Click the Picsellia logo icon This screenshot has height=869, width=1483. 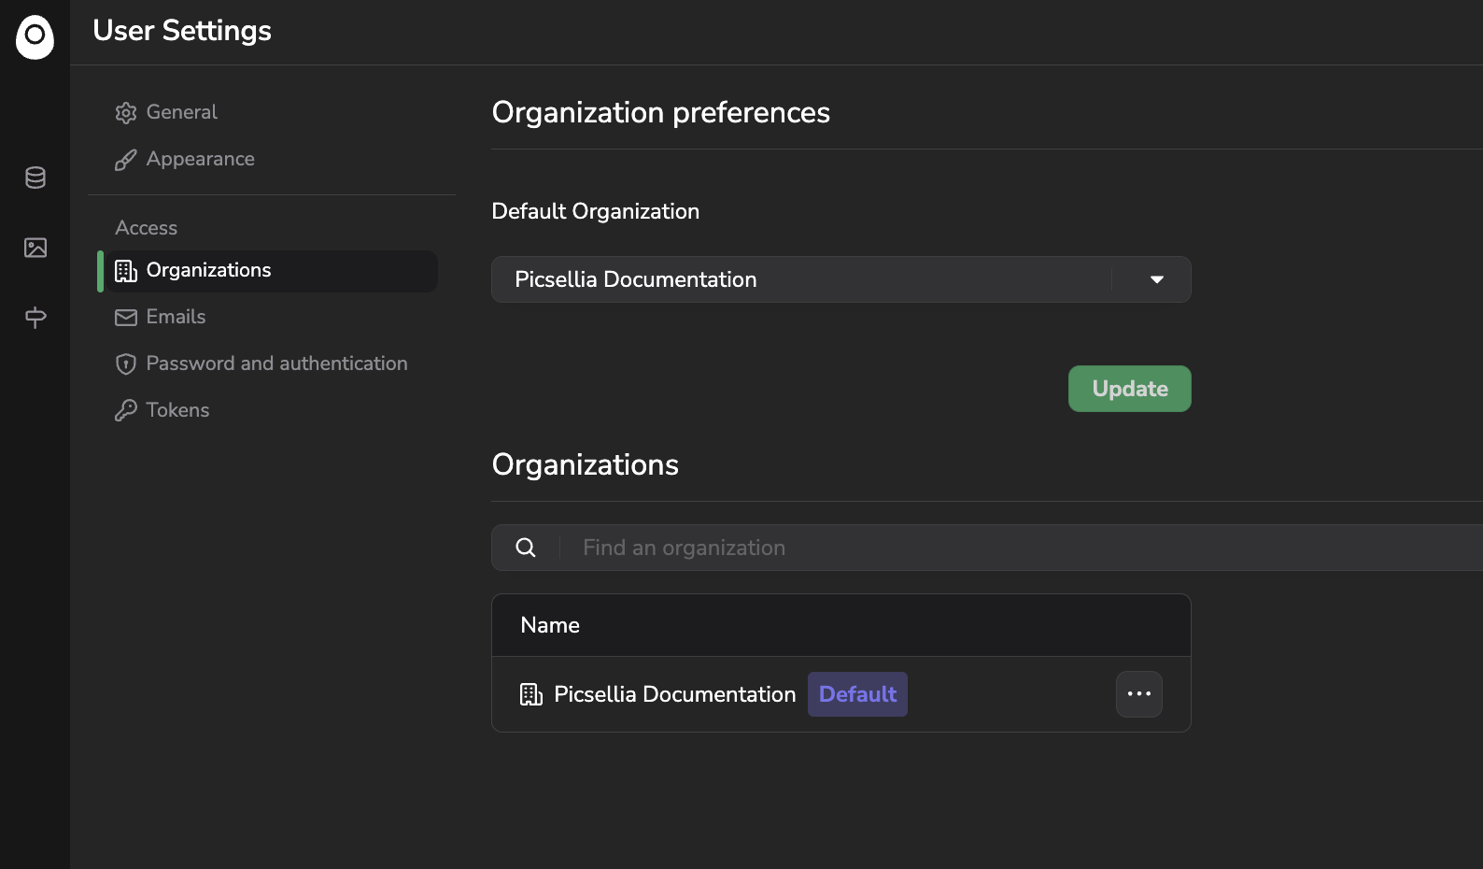tap(35, 36)
